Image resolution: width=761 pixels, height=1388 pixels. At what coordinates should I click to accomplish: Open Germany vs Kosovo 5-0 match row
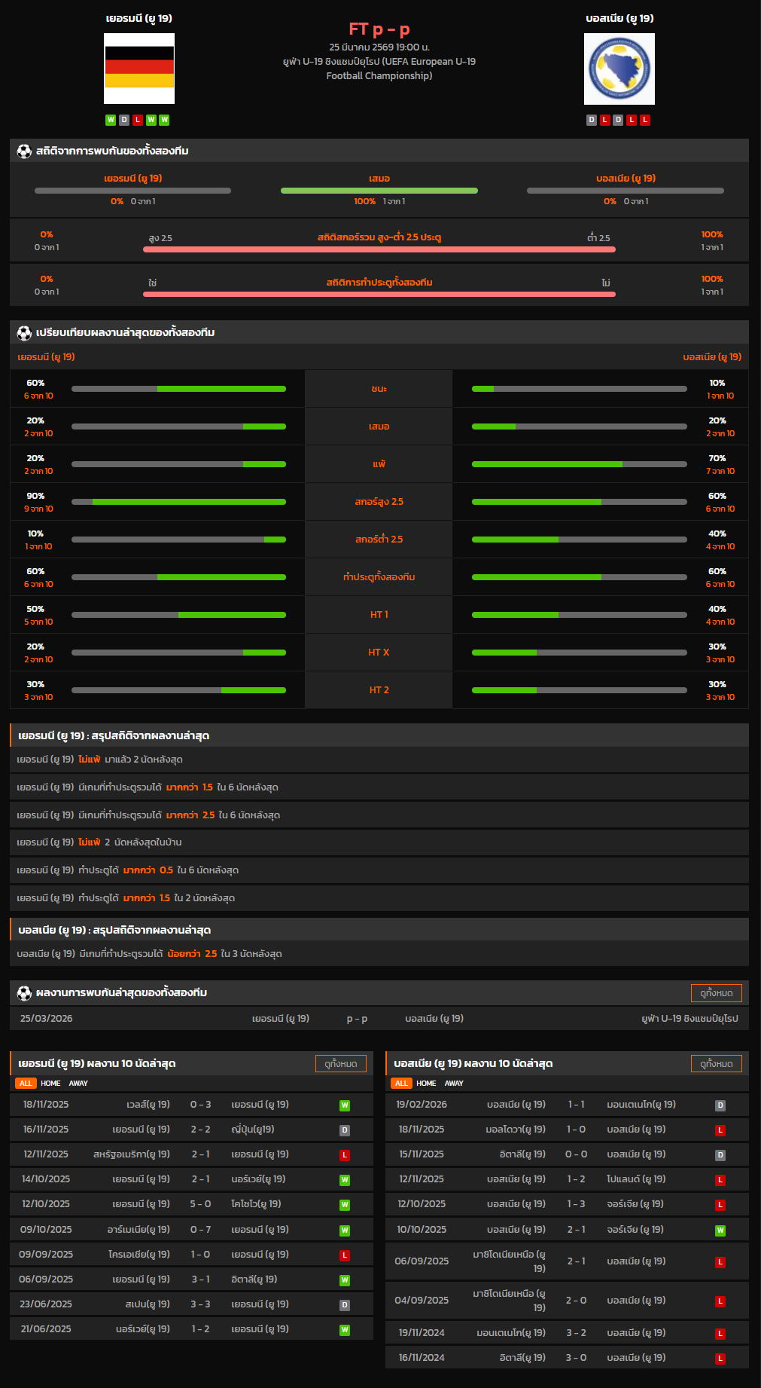click(x=191, y=1204)
